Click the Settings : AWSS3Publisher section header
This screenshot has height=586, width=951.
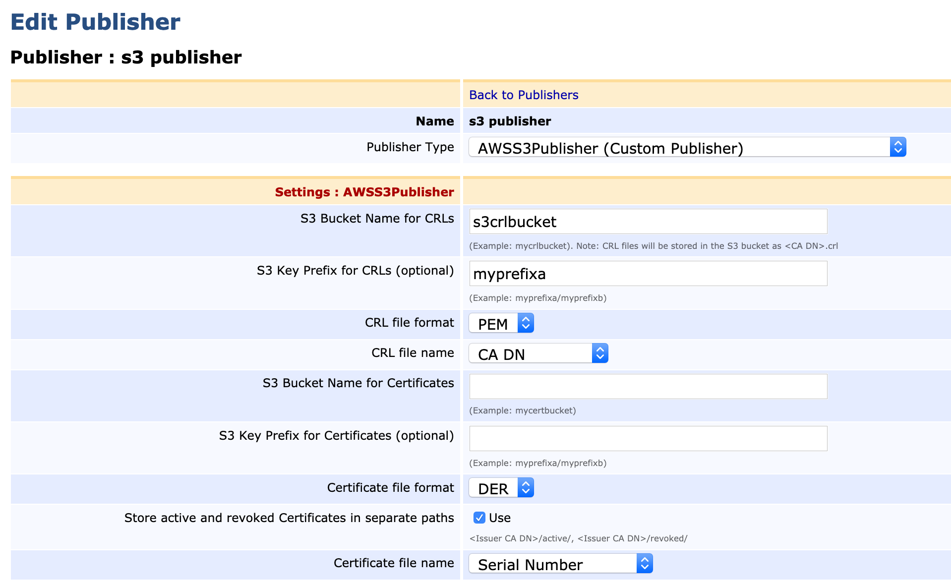click(364, 192)
